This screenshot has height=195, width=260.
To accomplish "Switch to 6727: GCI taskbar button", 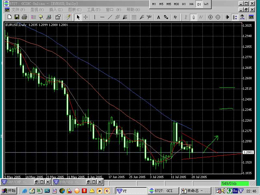I will [x=163, y=191].
